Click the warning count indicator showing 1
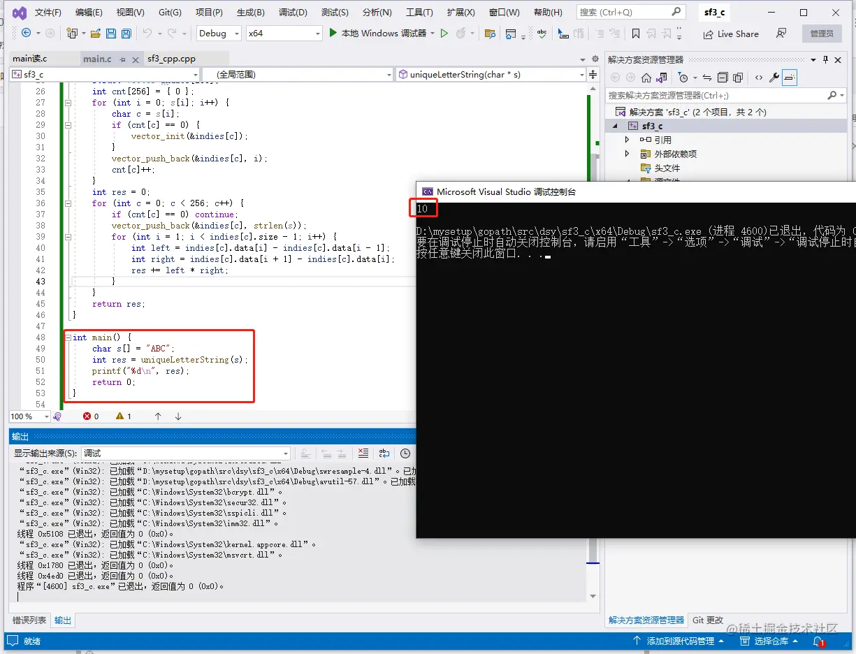856x654 pixels. click(124, 416)
